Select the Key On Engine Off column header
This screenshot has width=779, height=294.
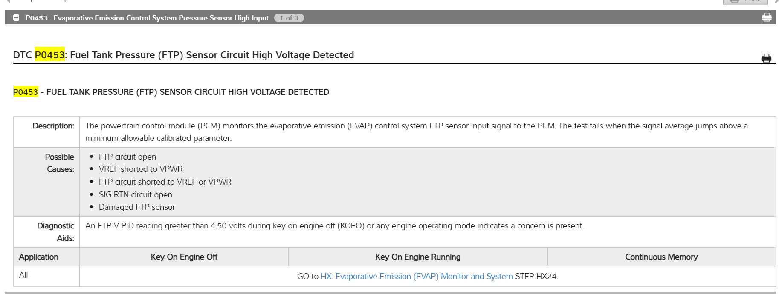(184, 257)
